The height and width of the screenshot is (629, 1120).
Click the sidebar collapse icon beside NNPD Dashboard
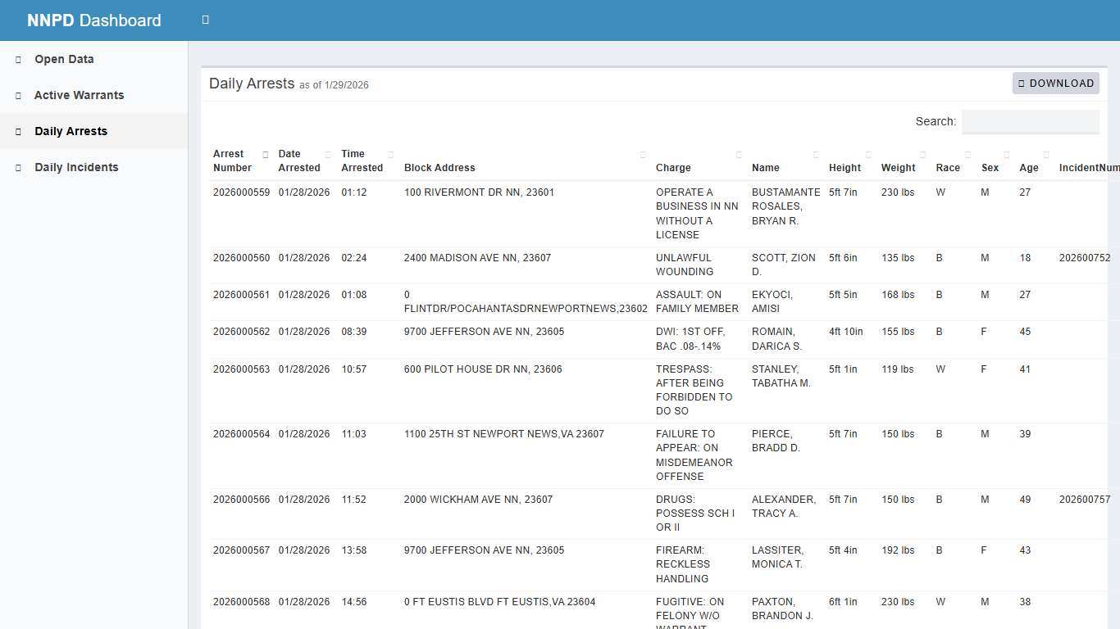coord(204,20)
